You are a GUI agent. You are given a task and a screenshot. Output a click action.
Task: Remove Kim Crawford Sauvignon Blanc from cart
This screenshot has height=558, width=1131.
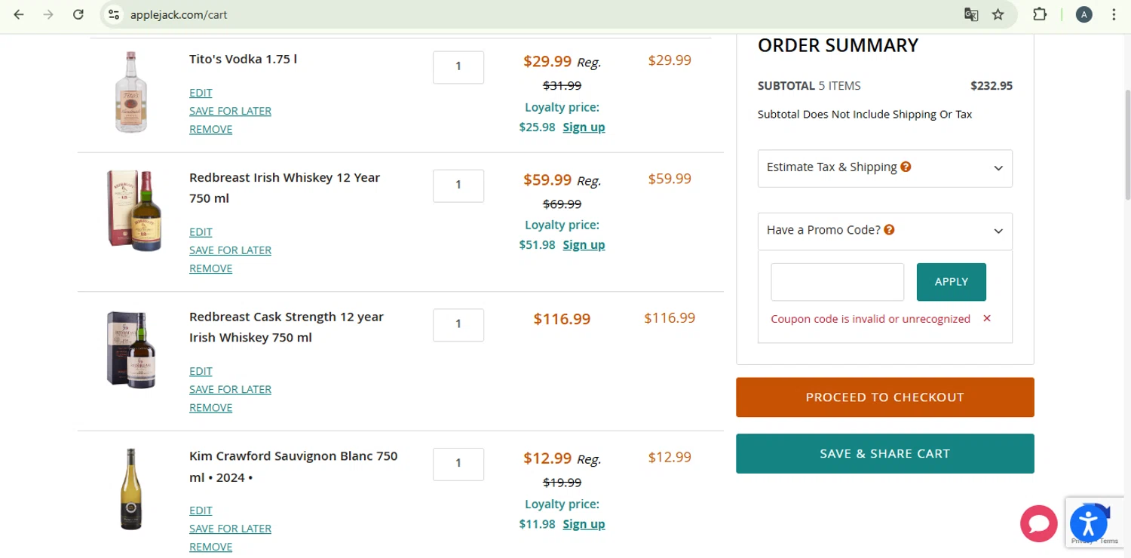coord(210,547)
